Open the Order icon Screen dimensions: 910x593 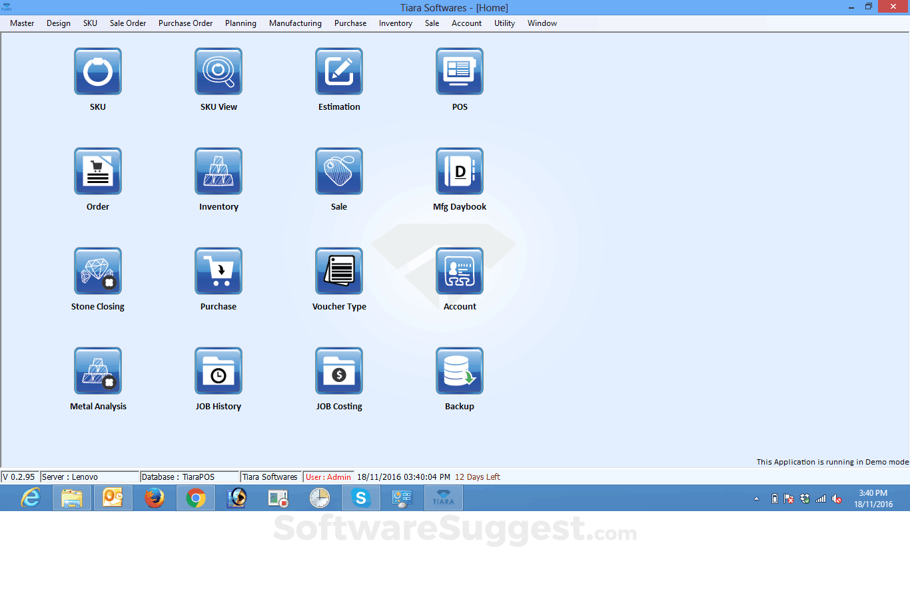coord(98,171)
